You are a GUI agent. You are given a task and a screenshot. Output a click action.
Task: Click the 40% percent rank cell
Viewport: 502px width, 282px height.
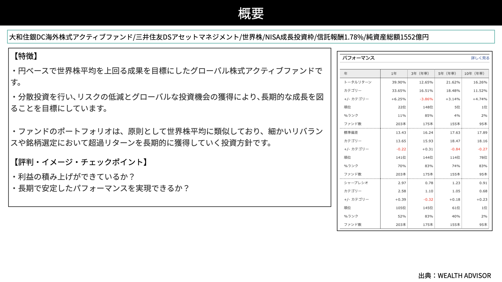coord(456,216)
